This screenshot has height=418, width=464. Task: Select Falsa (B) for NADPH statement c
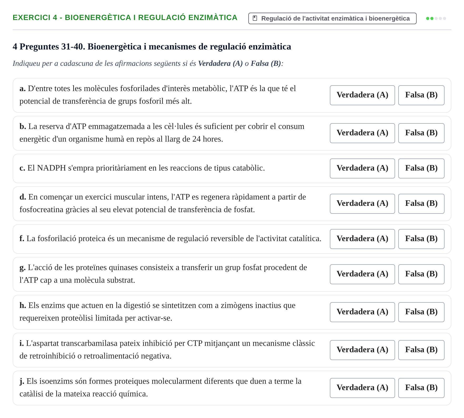point(421,168)
